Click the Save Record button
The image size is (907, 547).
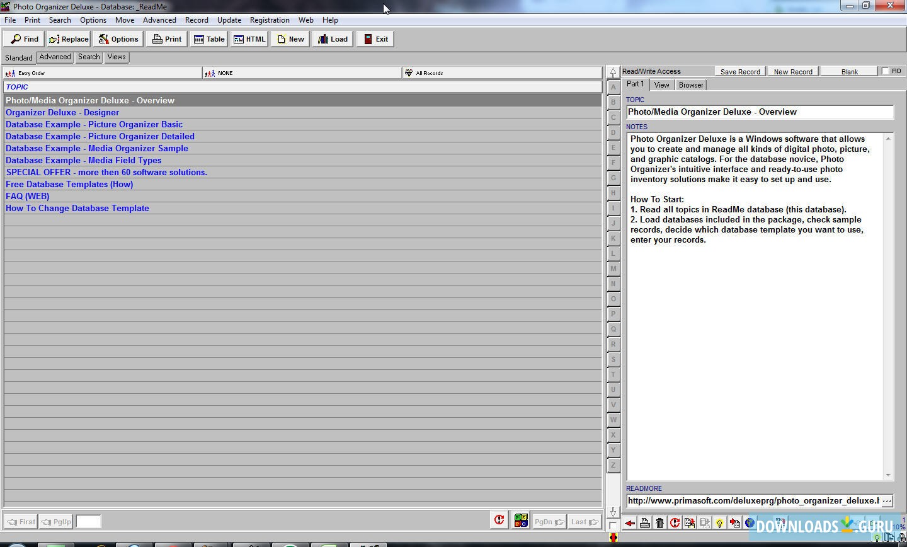coord(740,71)
